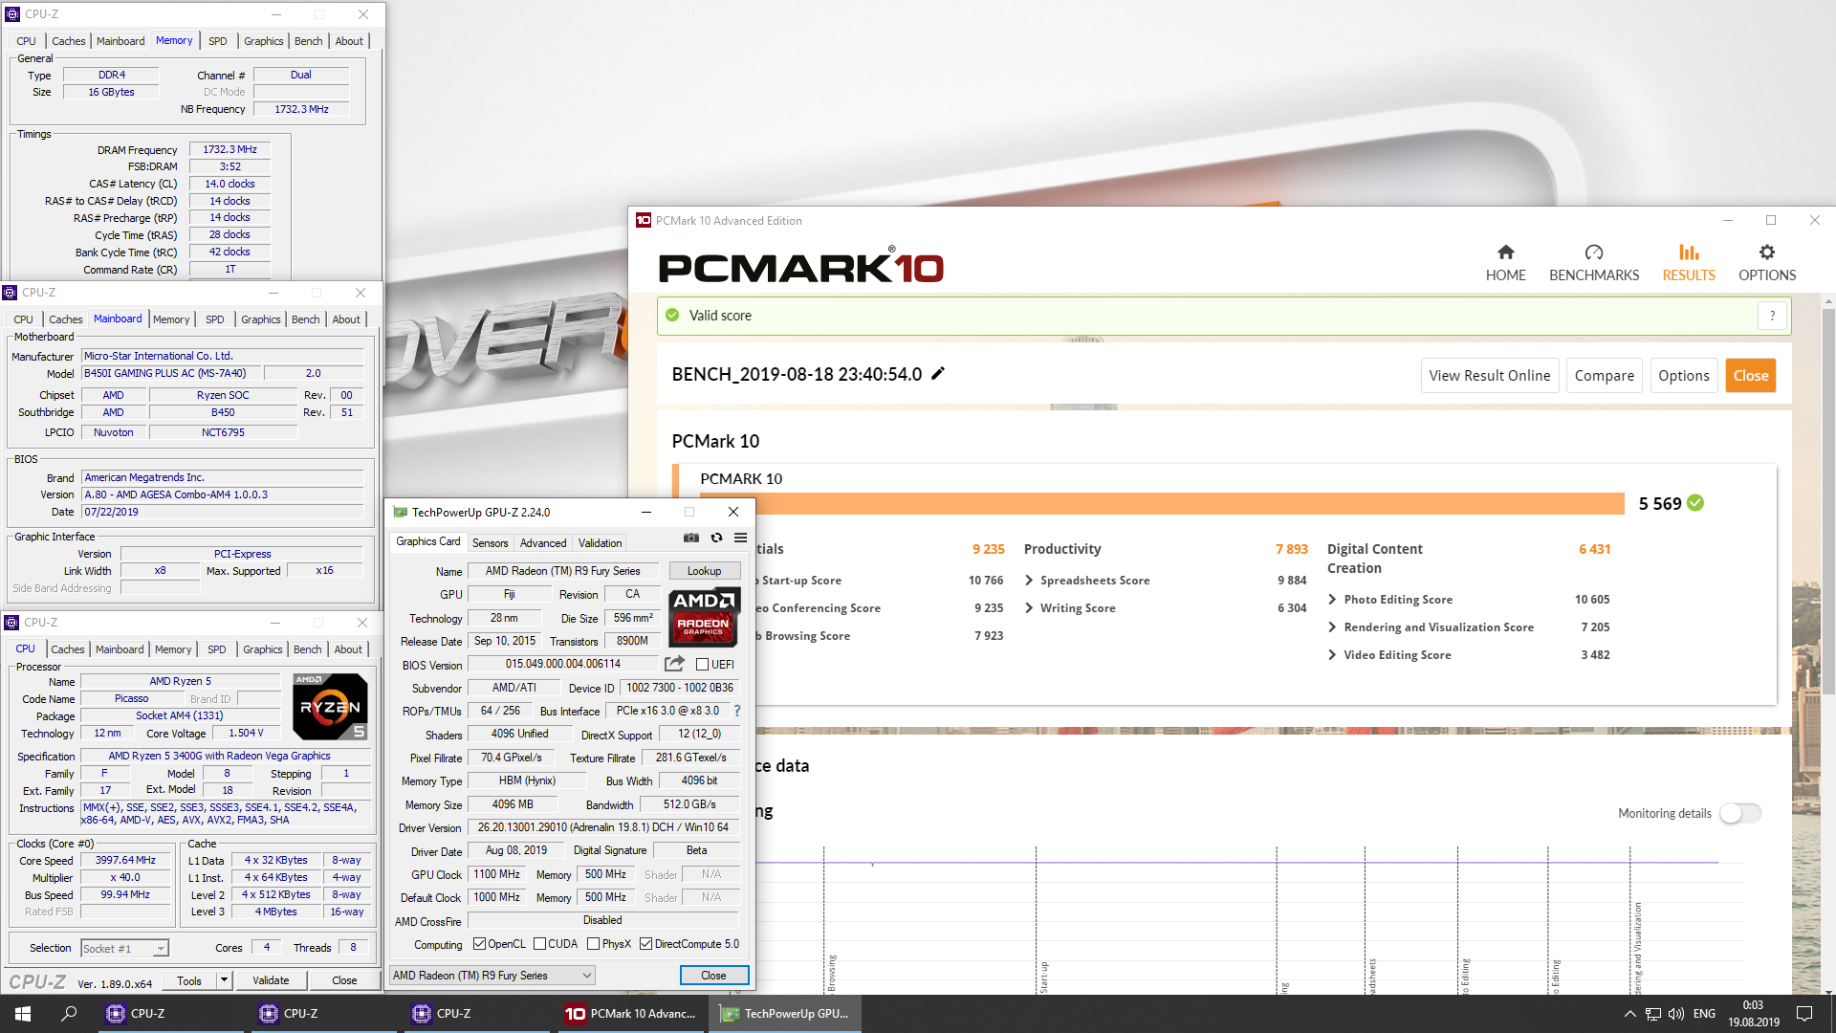Open SPD tab in top CPU-Z Memory window
The height and width of the screenshot is (1033, 1836).
218,41
